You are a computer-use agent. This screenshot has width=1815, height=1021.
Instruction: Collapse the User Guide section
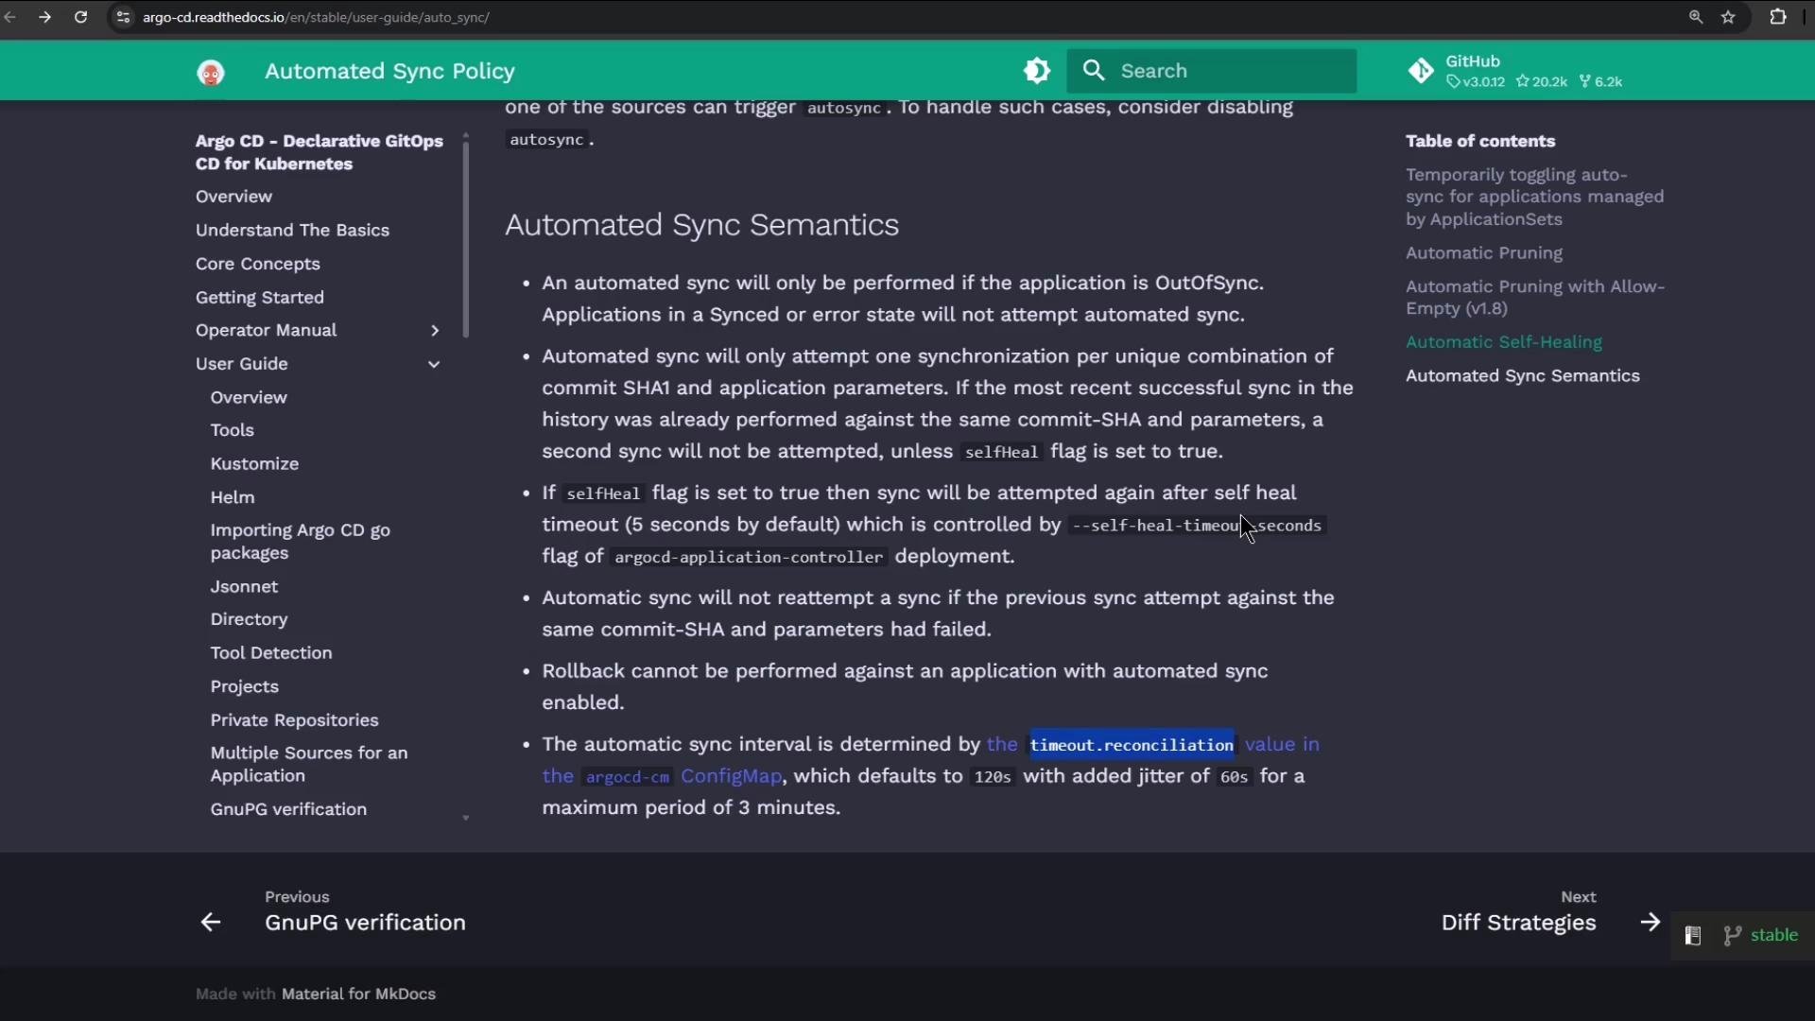435,364
